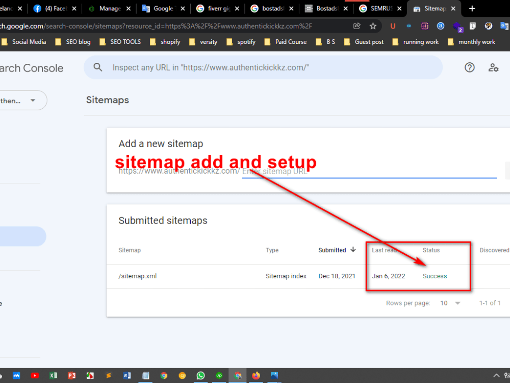Open the SEO TOOLS bookmarks folder
The height and width of the screenshot is (383, 510).
[120, 42]
